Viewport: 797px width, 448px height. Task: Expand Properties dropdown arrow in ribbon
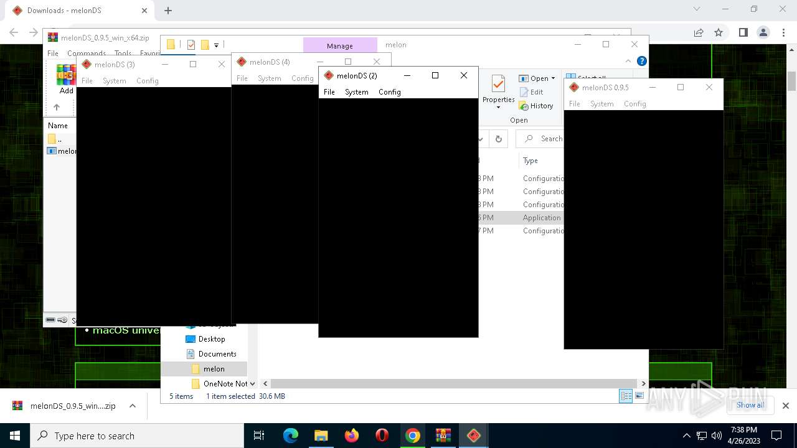(498, 107)
